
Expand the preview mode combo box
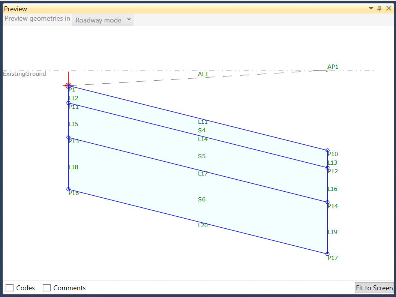[129, 20]
